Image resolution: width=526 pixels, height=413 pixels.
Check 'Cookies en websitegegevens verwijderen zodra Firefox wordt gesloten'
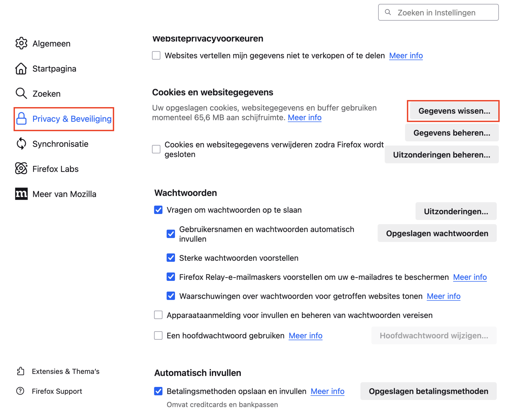tap(156, 149)
